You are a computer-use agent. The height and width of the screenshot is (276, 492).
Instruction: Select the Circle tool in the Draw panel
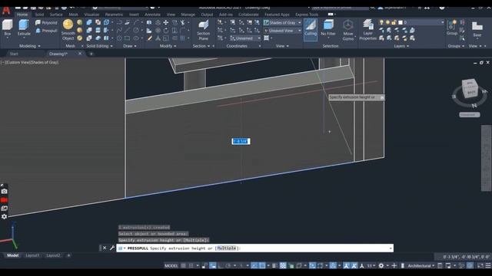[x=135, y=31]
